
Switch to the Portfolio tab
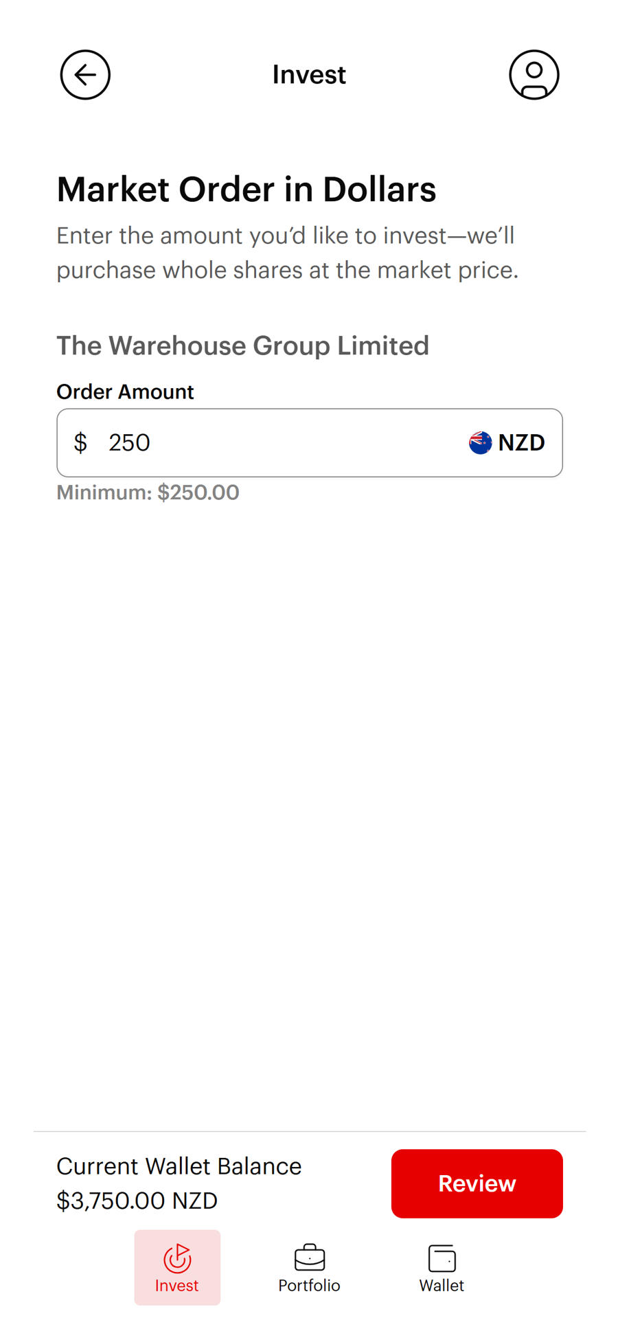point(309,1268)
